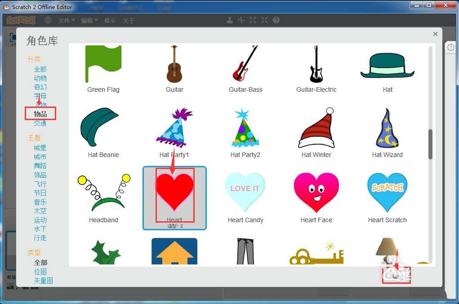Close the 角色库 sprite library dialog

click(x=435, y=34)
